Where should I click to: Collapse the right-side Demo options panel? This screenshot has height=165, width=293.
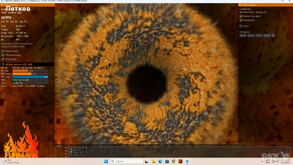tap(240, 5)
